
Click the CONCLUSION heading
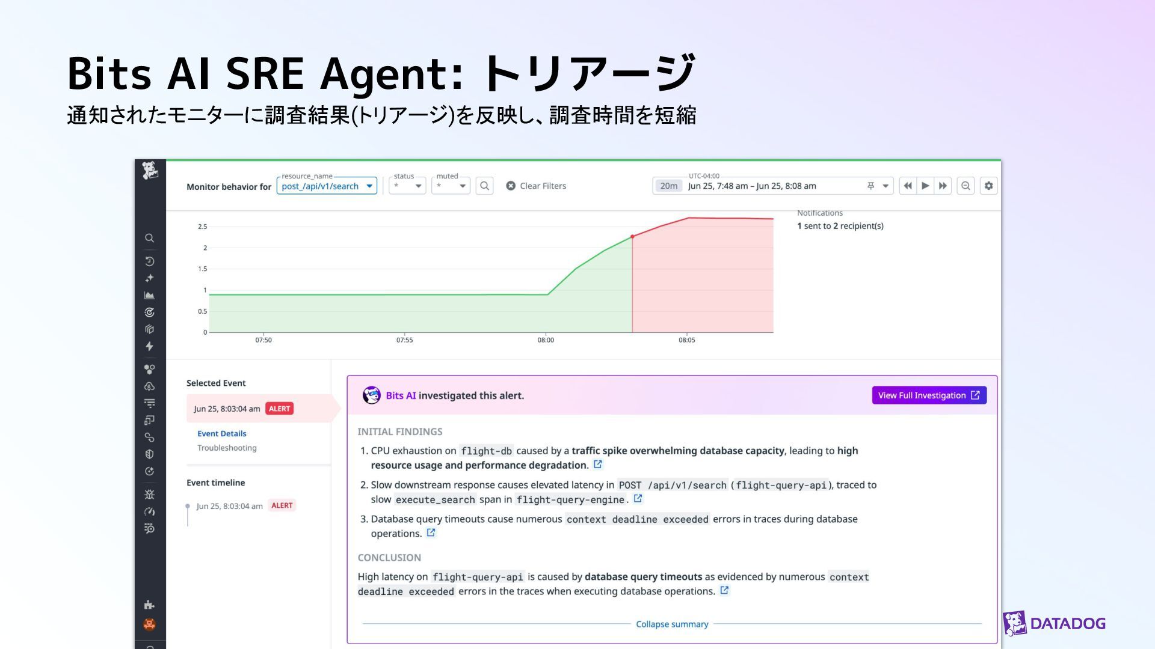tap(389, 558)
